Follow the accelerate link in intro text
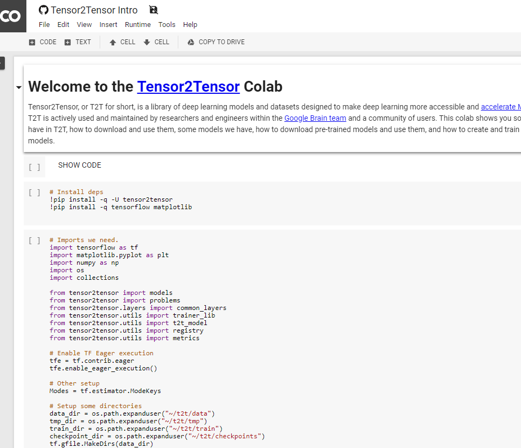 501,107
